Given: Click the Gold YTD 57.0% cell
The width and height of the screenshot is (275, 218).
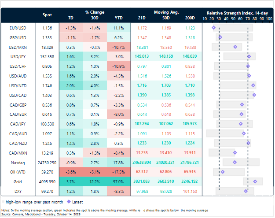Looking at the screenshot, I should (119, 181).
